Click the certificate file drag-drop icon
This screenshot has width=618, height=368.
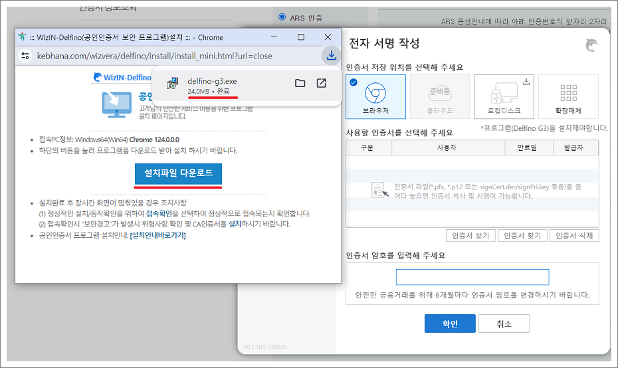pos(380,190)
